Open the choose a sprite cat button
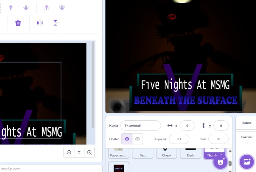The width and height of the screenshot is (256, 172). [220, 162]
